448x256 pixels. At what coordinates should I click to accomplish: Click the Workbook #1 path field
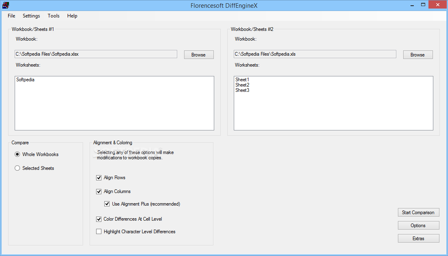[x=96, y=54]
